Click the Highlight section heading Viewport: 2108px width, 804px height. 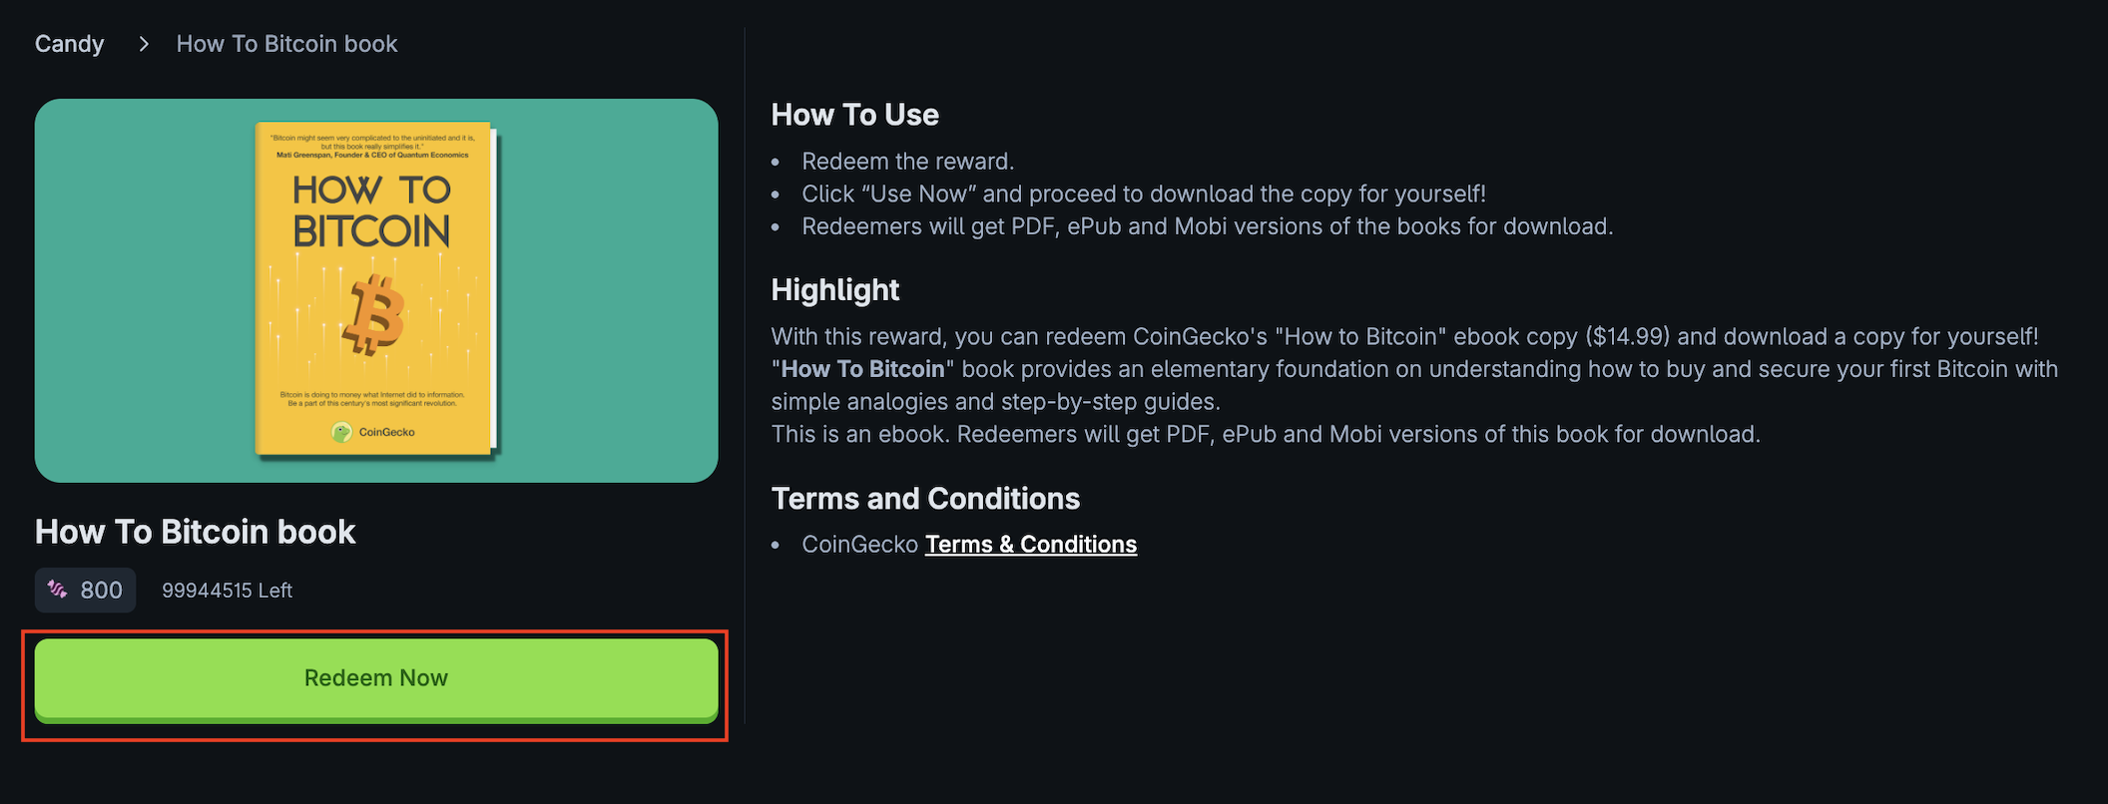pyautogui.click(x=834, y=290)
